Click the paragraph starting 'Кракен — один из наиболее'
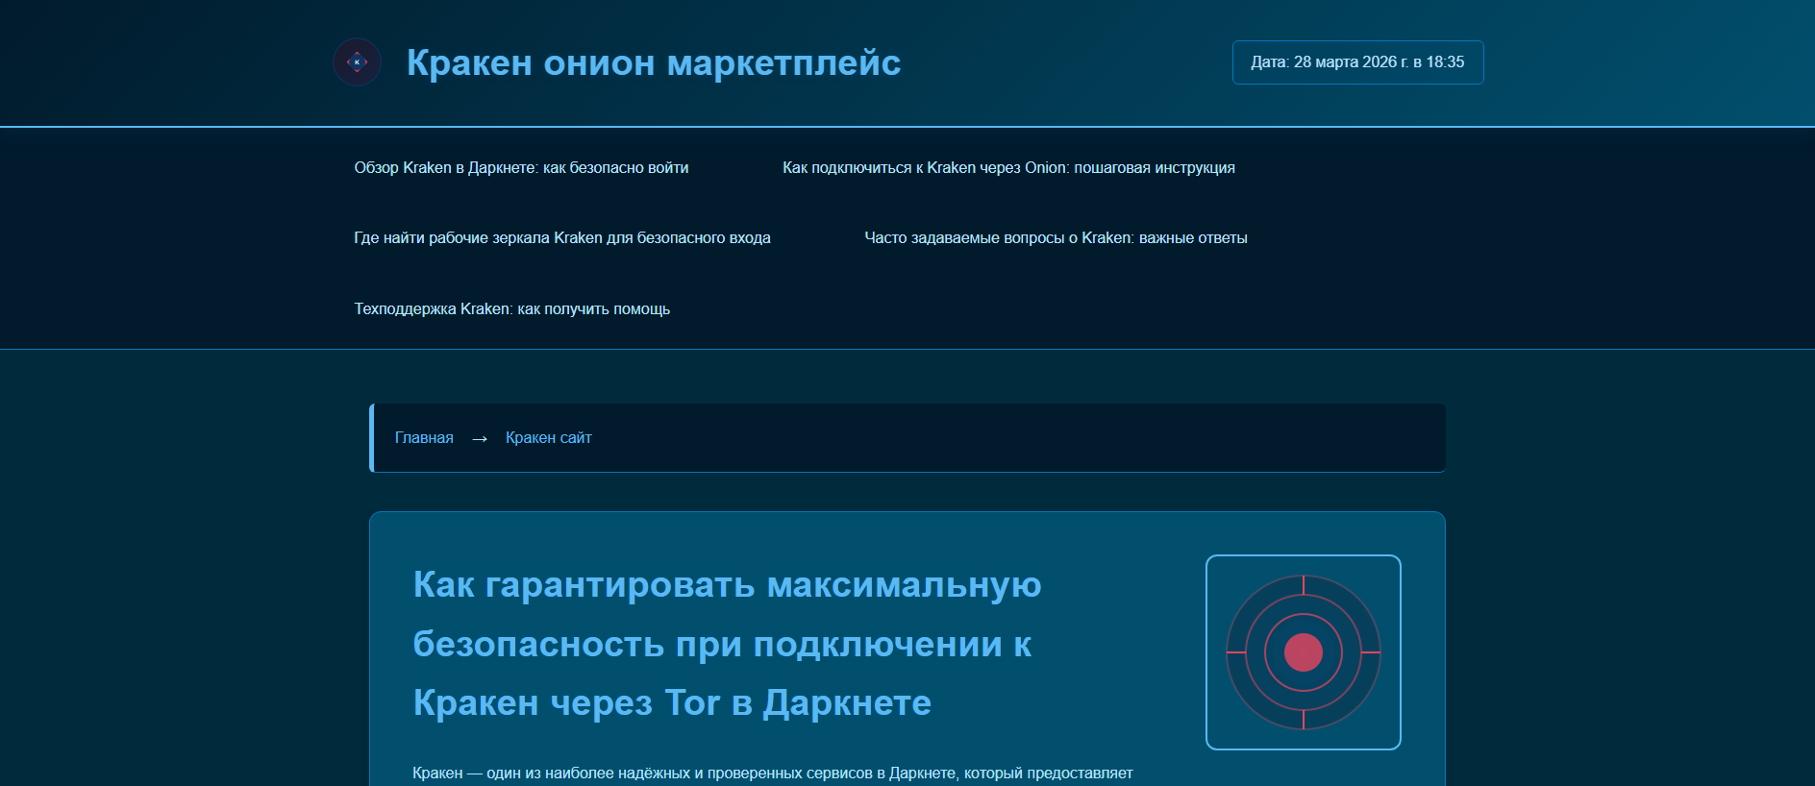 point(773,774)
